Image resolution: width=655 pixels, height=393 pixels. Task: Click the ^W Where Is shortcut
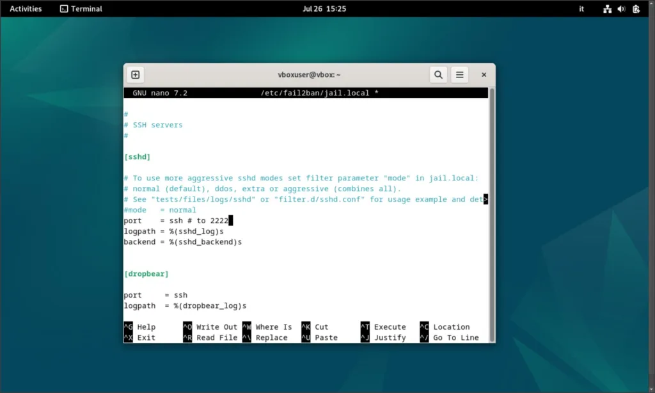tap(267, 327)
